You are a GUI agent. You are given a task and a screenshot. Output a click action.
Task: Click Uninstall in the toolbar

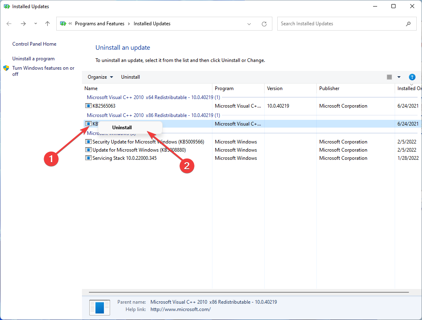(130, 77)
